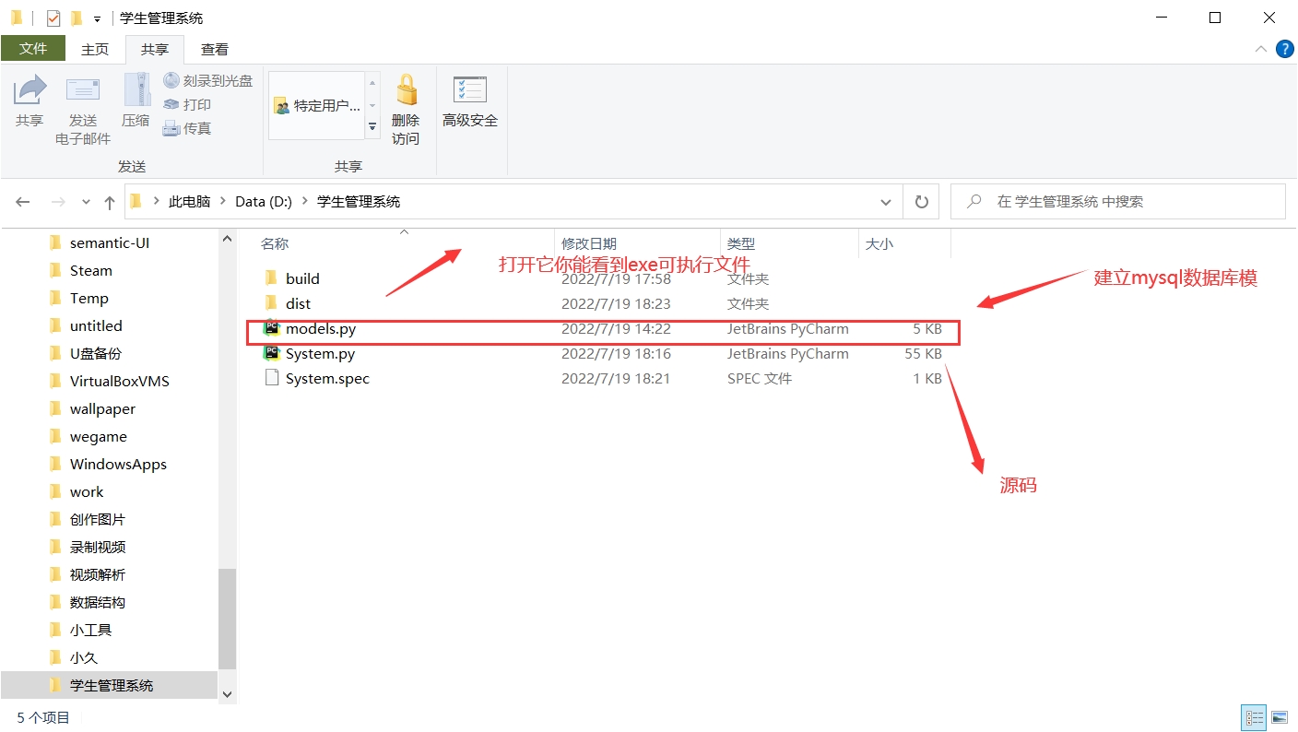Click the Print (打印) button
Viewport: 1298px width, 732px height.
pos(187,104)
